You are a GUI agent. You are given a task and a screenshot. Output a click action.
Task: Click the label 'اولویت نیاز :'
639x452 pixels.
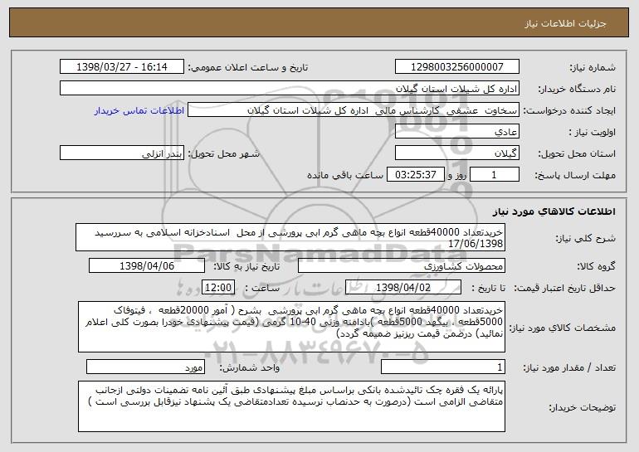(593, 133)
